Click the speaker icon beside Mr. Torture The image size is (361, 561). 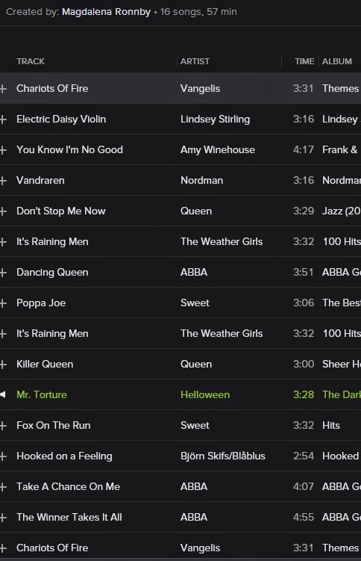tap(3, 394)
